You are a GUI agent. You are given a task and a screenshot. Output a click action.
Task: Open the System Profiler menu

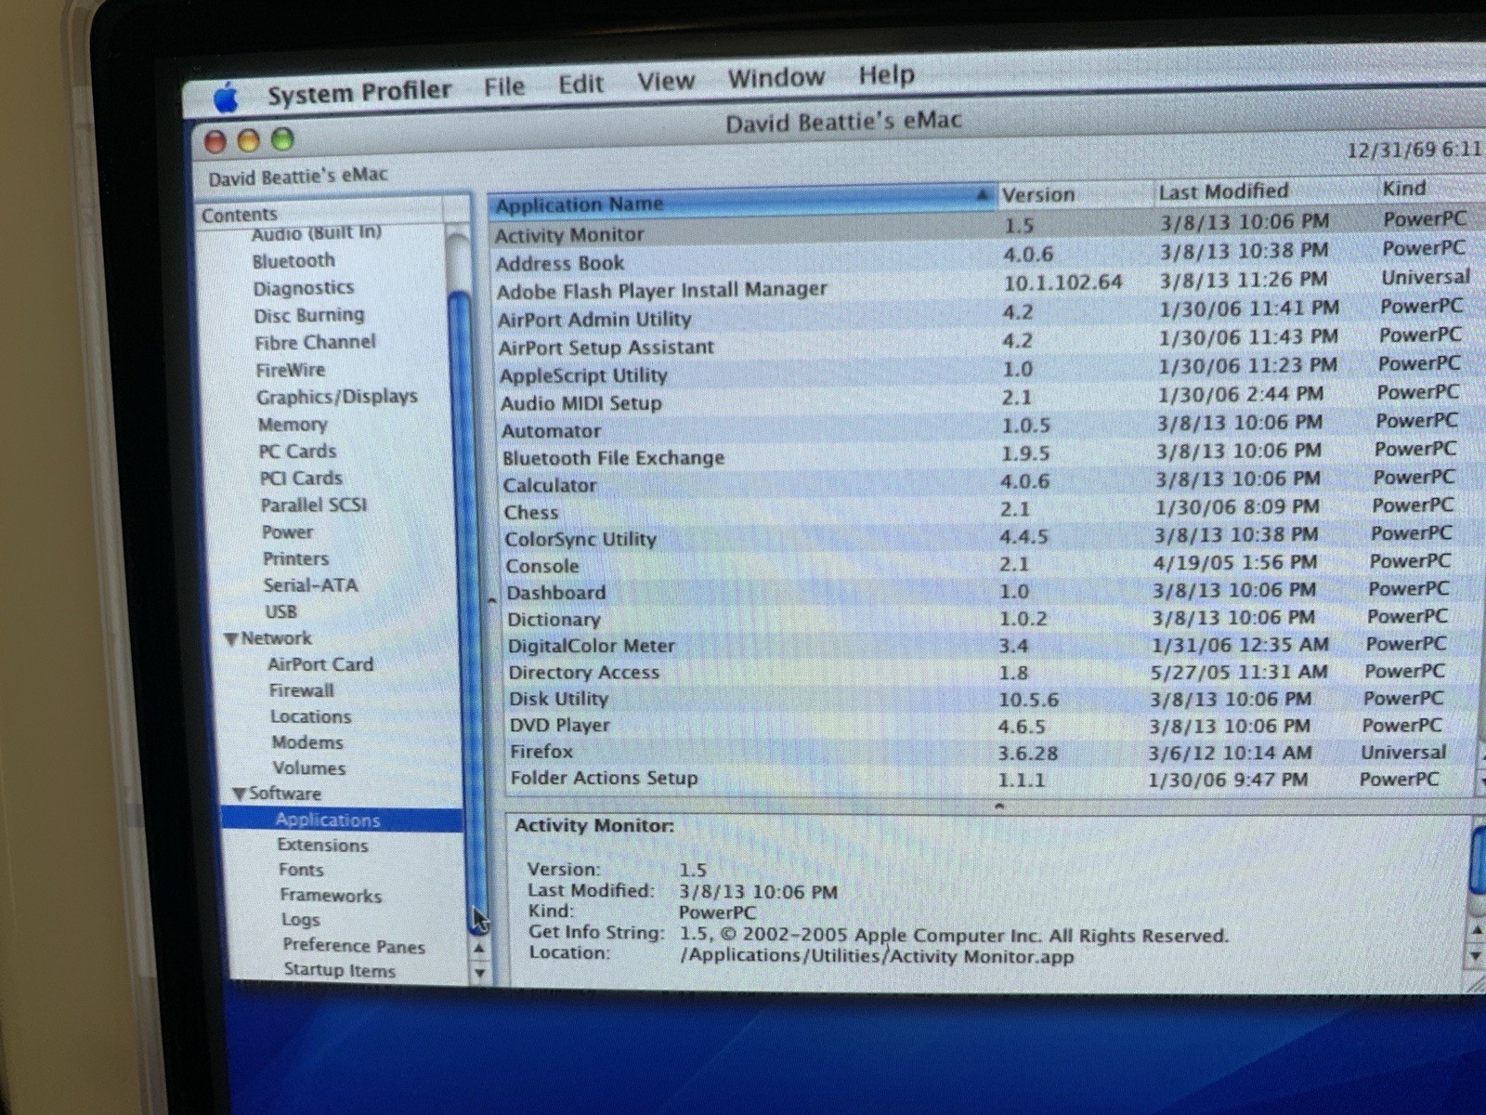(x=359, y=92)
